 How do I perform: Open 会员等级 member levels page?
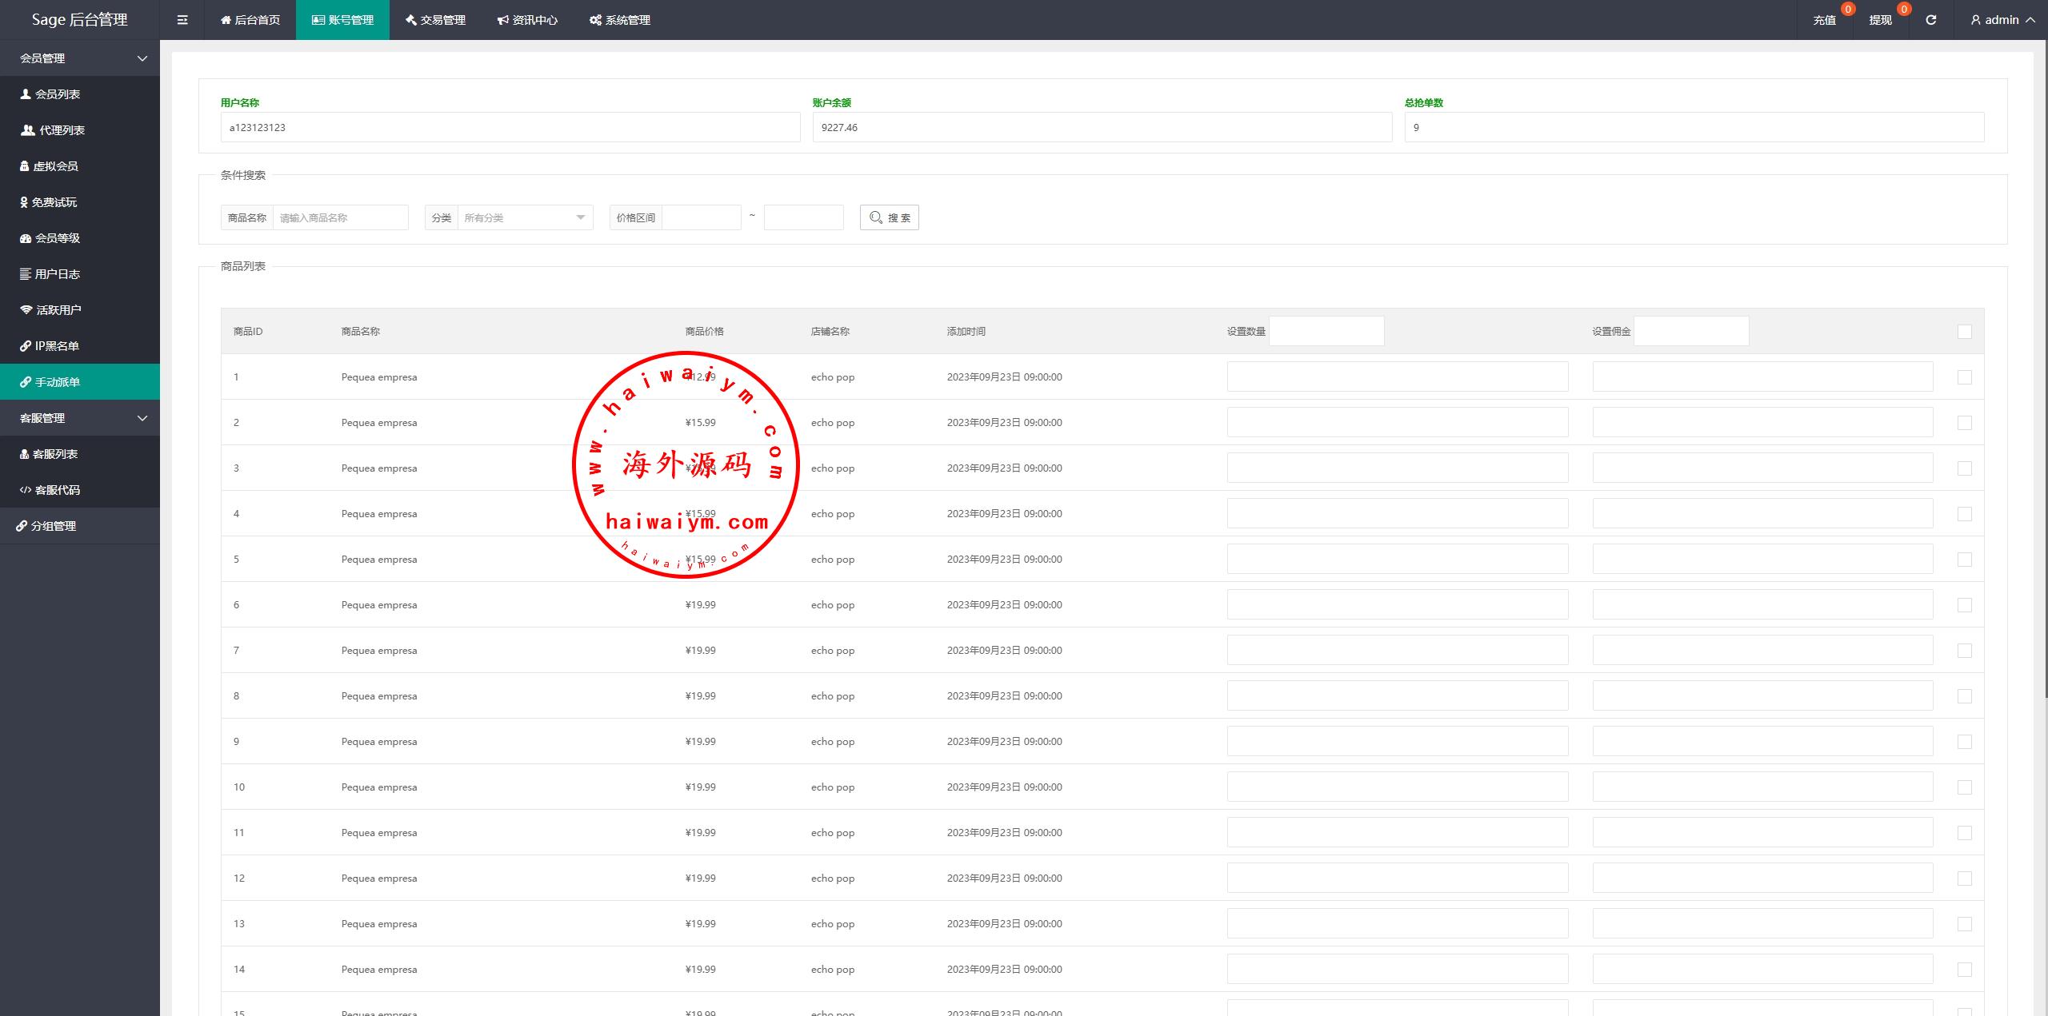pyautogui.click(x=57, y=238)
